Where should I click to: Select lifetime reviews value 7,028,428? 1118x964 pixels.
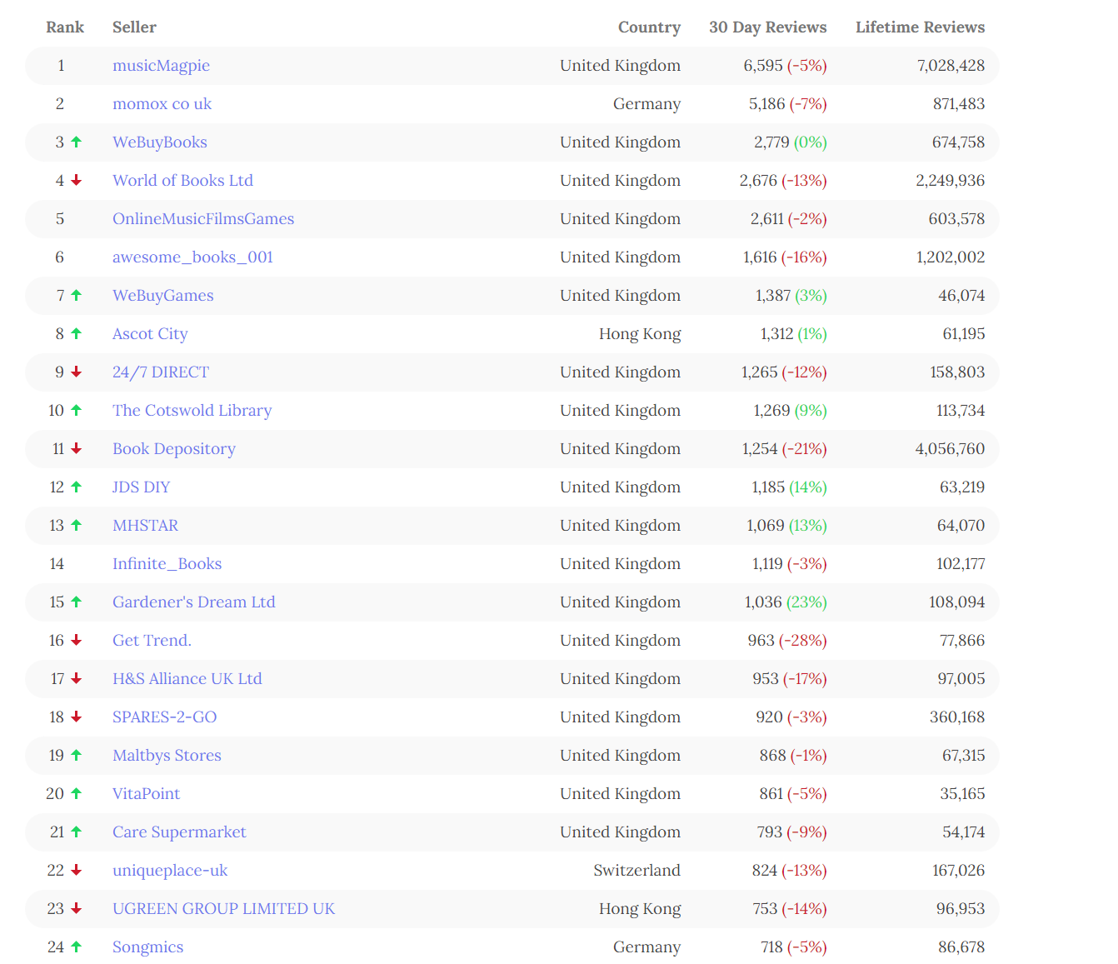[951, 66]
